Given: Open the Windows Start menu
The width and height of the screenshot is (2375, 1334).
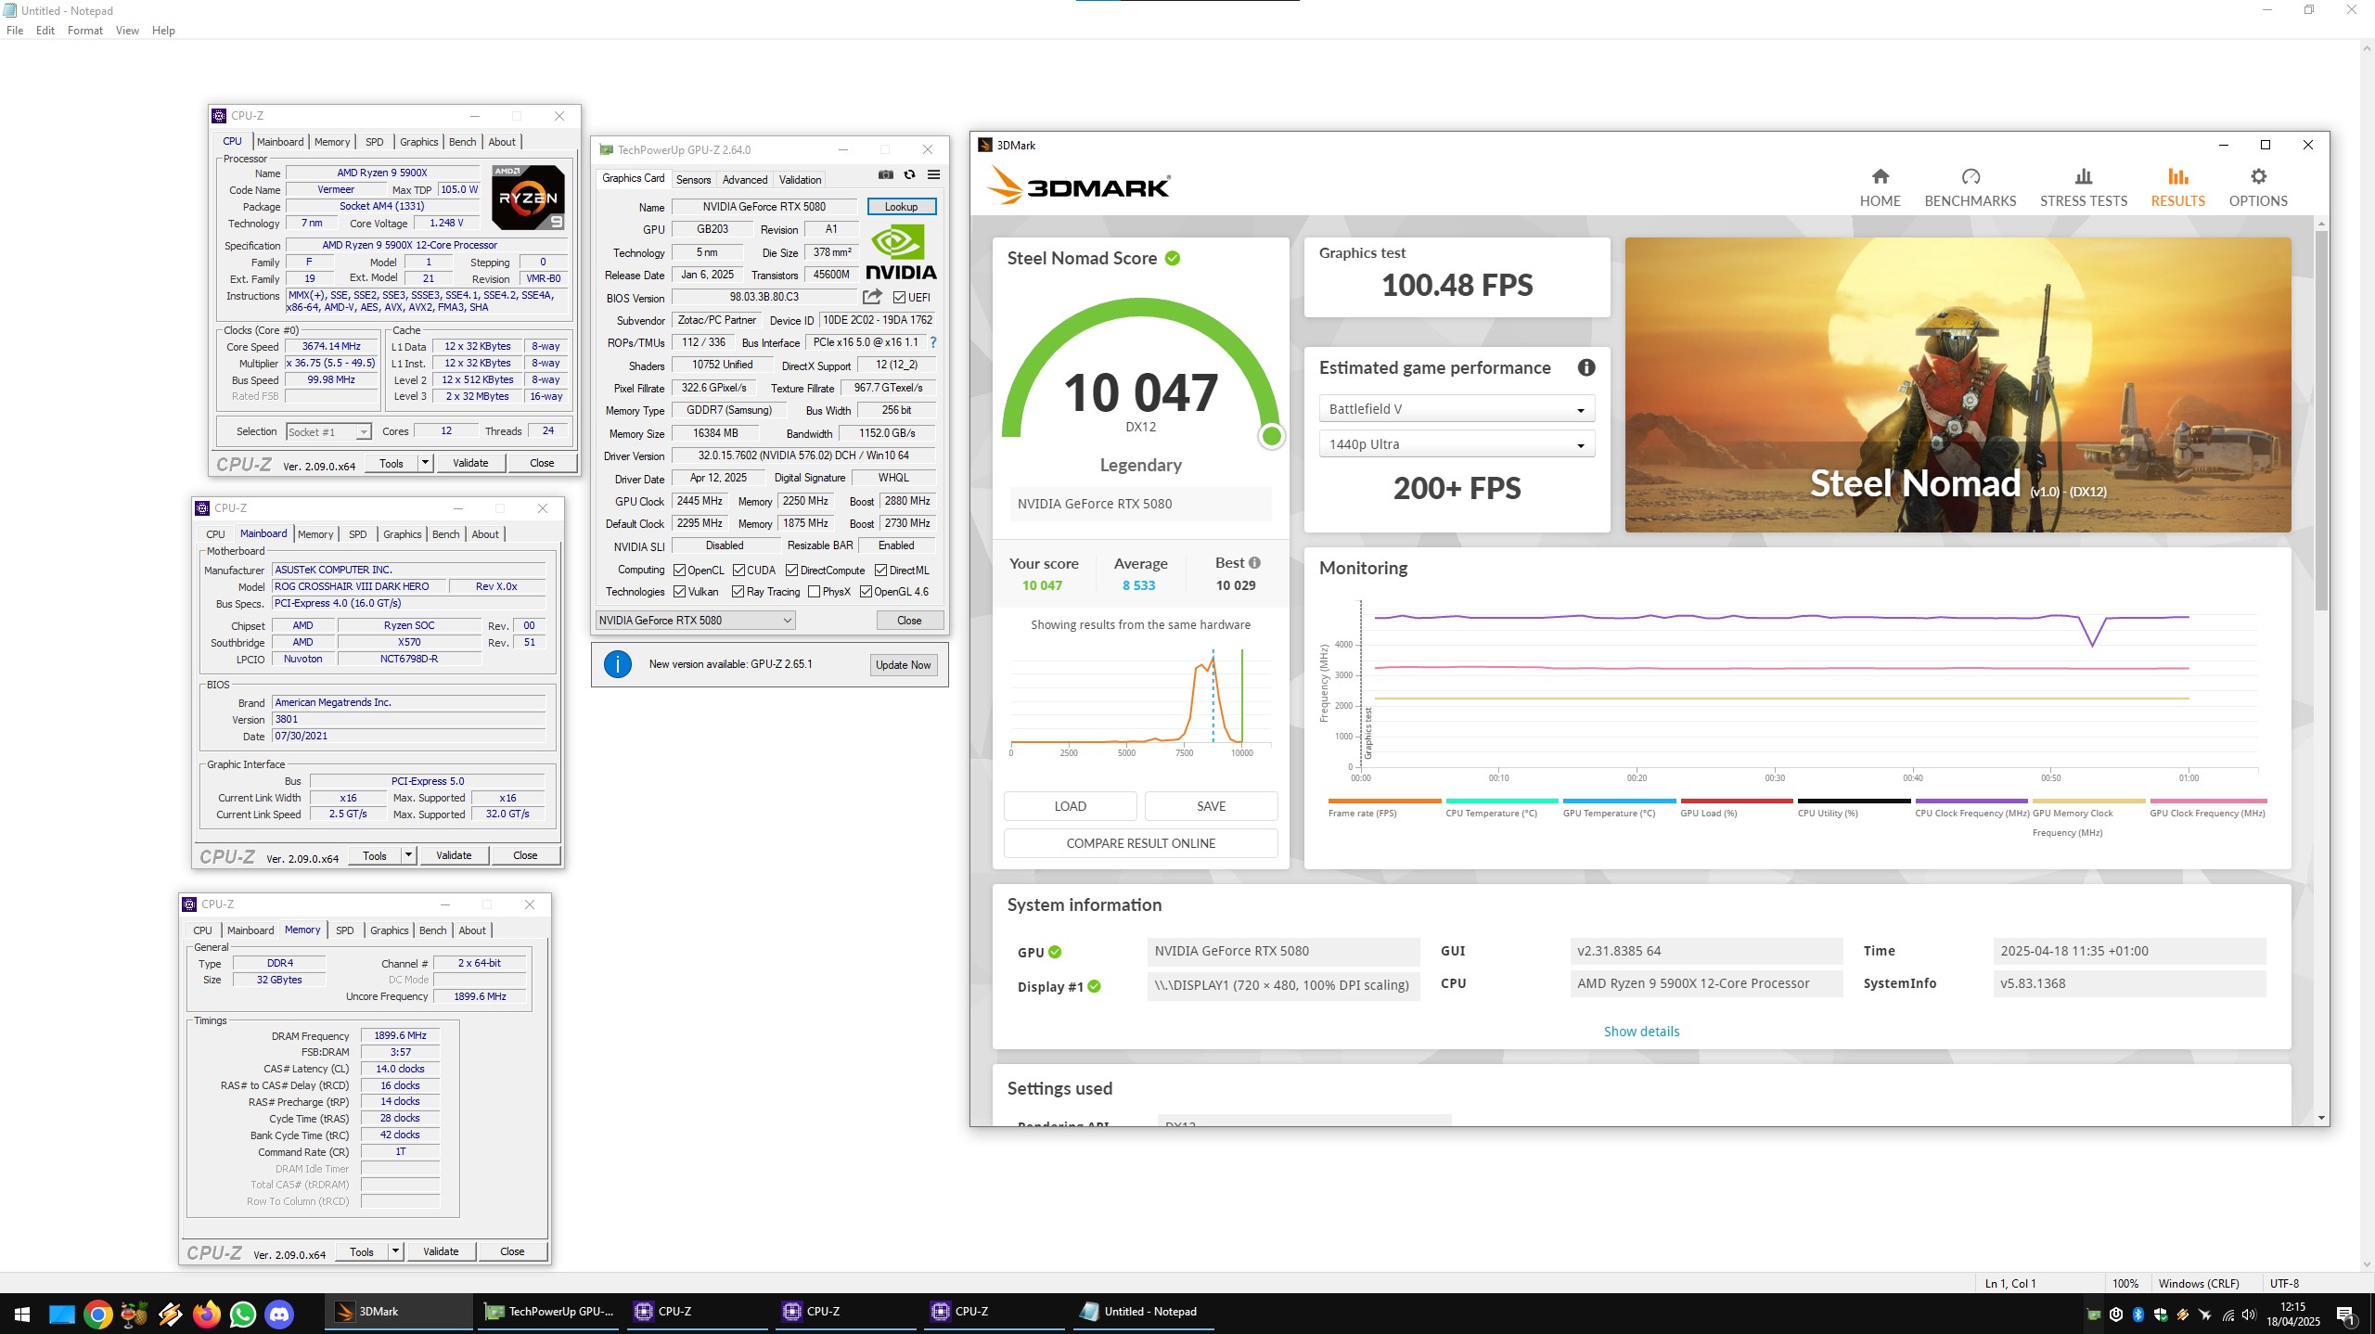Looking at the screenshot, I should click(x=22, y=1313).
